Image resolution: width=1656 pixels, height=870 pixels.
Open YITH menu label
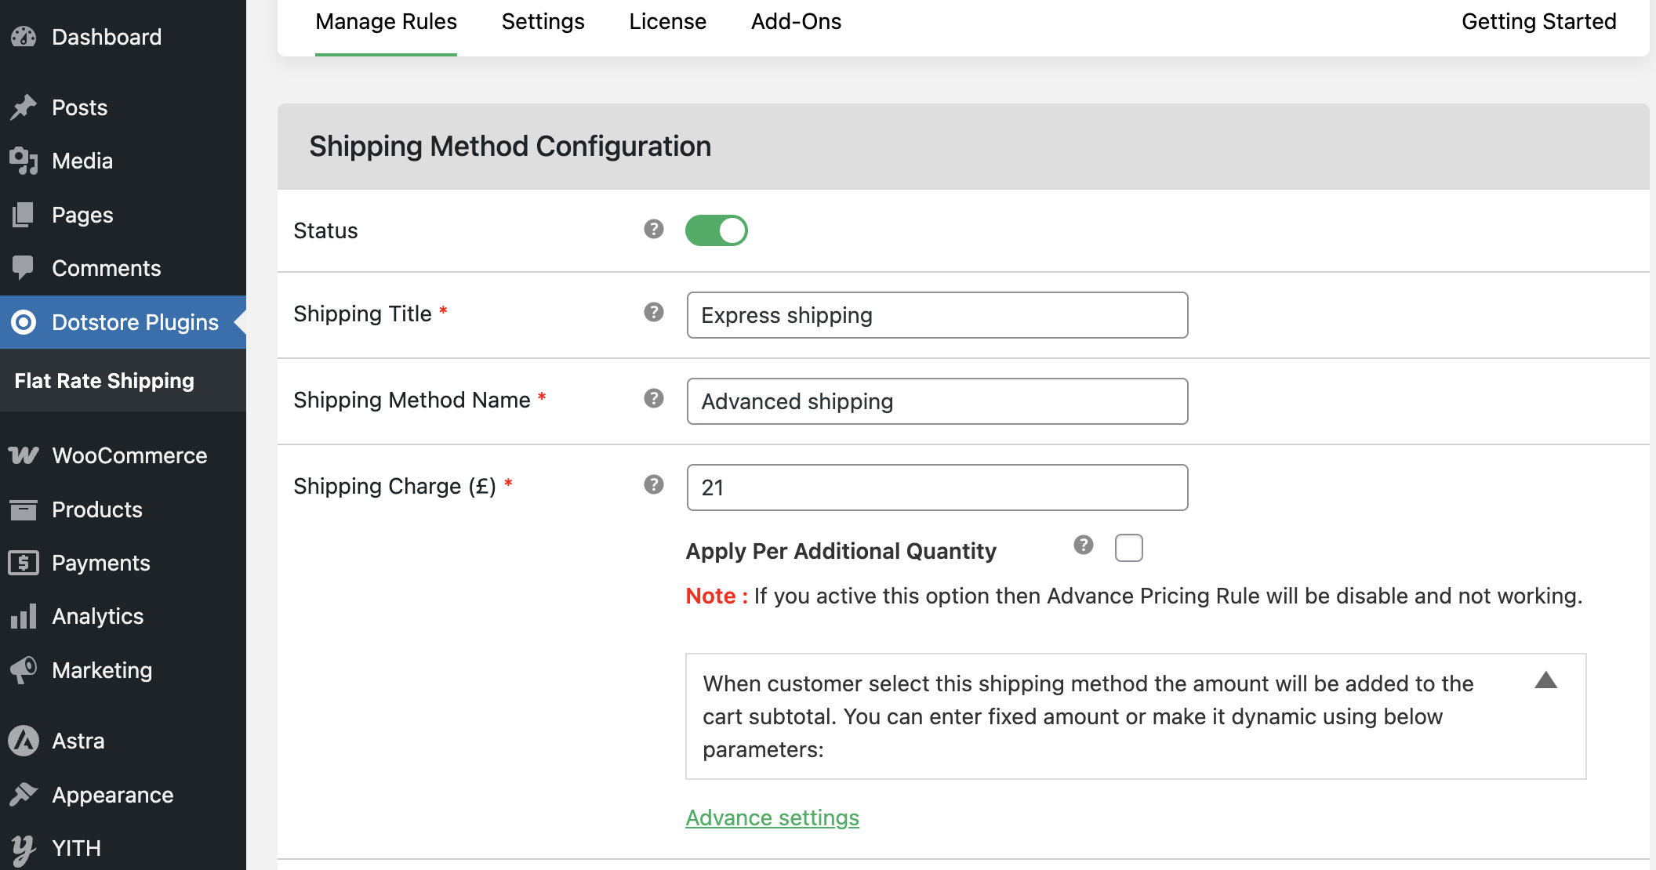click(x=76, y=848)
